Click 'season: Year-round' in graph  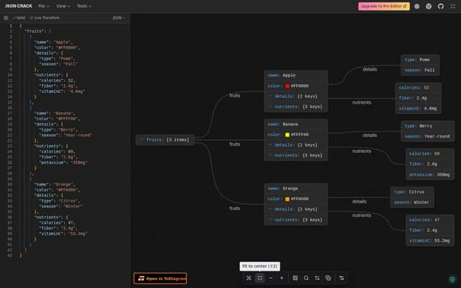click(x=427, y=136)
